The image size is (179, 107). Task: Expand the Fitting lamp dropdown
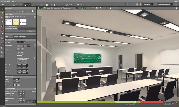(35, 101)
